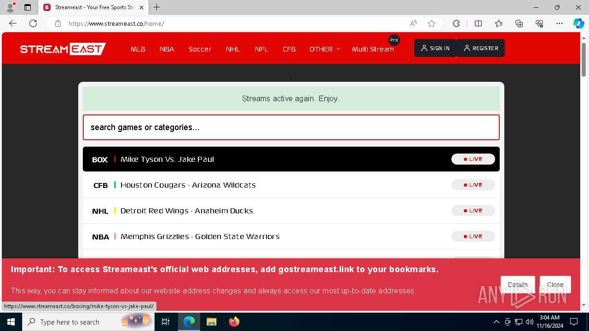Screen dimensions: 589x331
Task: Refresh the current page
Action: click(x=33, y=23)
